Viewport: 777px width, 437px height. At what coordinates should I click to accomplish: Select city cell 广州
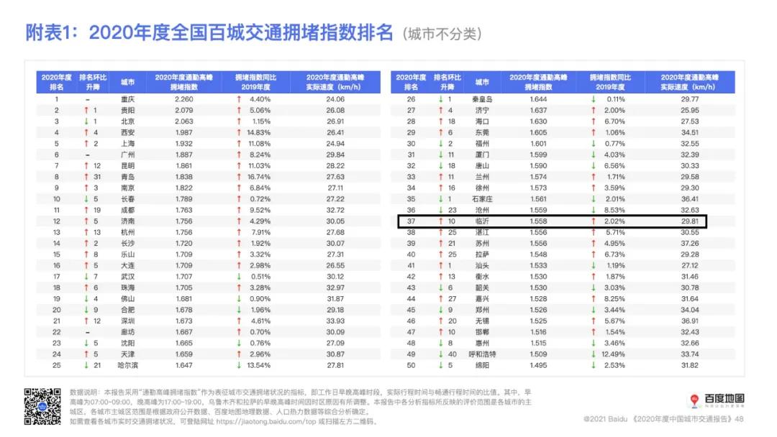click(128, 155)
